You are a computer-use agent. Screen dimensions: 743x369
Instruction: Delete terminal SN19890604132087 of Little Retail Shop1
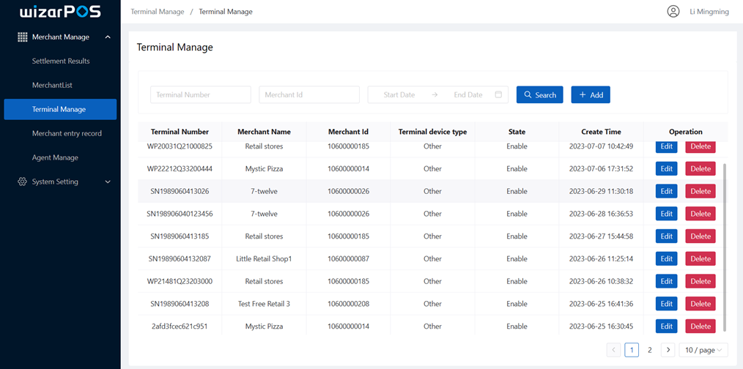700,259
